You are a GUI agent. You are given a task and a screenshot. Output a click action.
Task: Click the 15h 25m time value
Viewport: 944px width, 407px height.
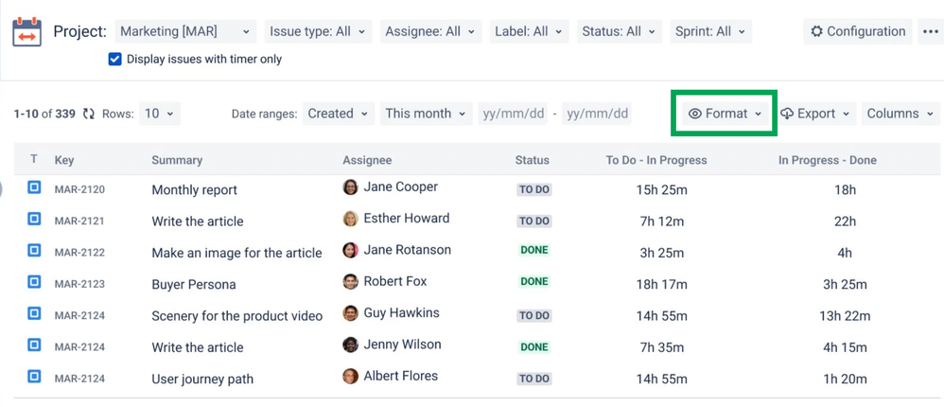pyautogui.click(x=661, y=190)
